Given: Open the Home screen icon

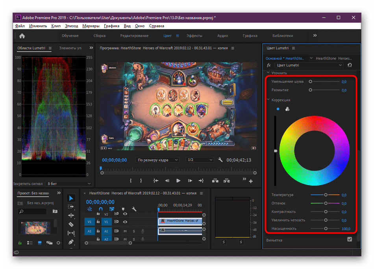Looking at the screenshot, I should coord(22,36).
